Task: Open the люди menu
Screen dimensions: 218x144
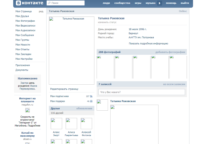Action: [x=106, y=3]
